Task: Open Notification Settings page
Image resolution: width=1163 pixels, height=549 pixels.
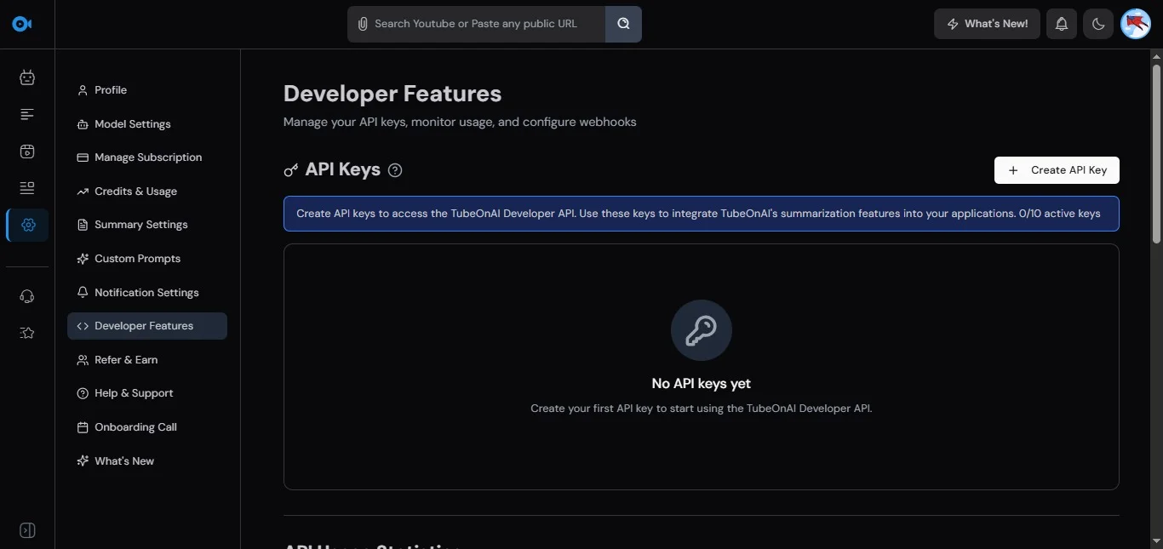Action: pos(146,293)
